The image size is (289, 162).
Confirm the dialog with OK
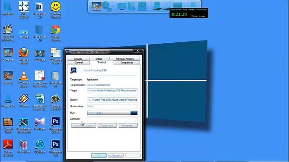[98, 155]
